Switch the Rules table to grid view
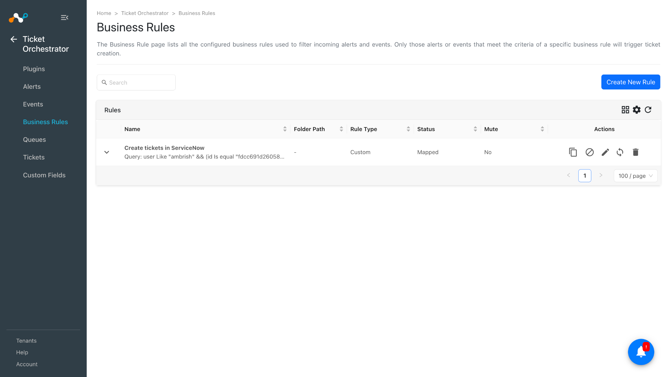 point(625,110)
